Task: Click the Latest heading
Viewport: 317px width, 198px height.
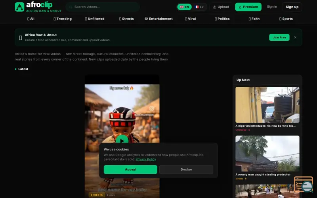Action: coord(23,69)
